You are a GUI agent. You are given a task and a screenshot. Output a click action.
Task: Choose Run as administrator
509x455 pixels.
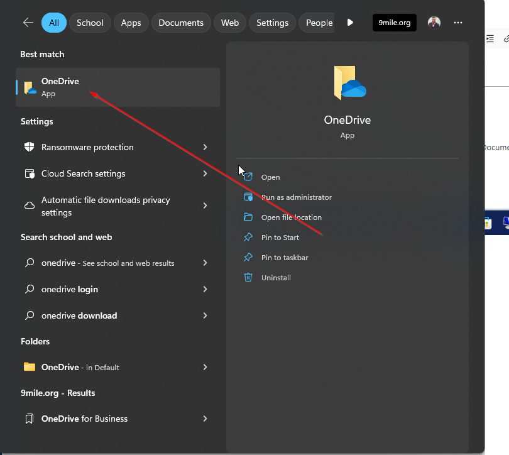pos(297,197)
